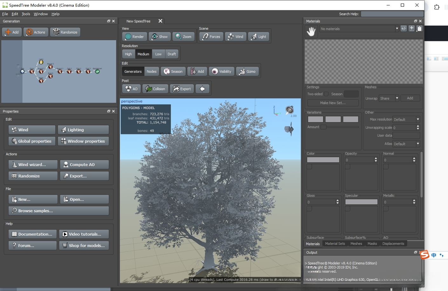The image size is (448, 291).
Task: Open the Atlas Default dropdown
Action: [406, 144]
